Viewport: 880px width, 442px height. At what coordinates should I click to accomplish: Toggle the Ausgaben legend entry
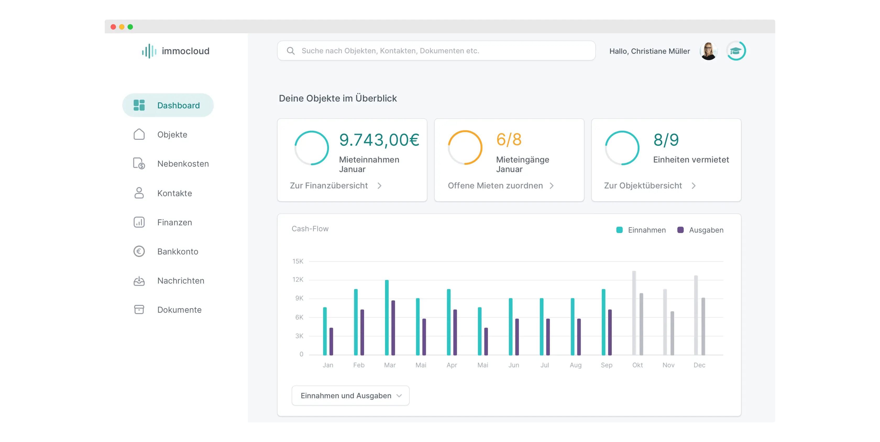[x=700, y=230]
